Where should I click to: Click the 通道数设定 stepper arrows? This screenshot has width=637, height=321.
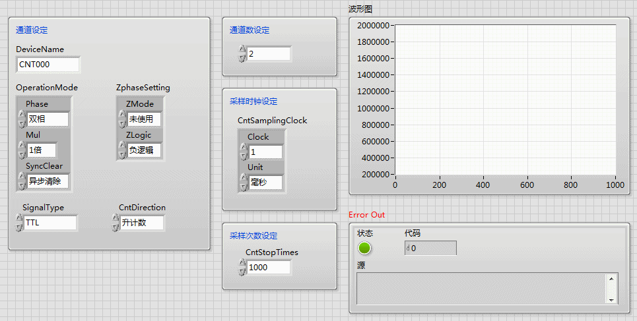[242, 53]
